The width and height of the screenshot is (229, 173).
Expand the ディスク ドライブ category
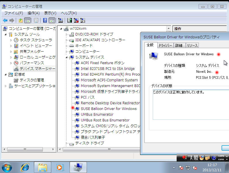point(66,143)
